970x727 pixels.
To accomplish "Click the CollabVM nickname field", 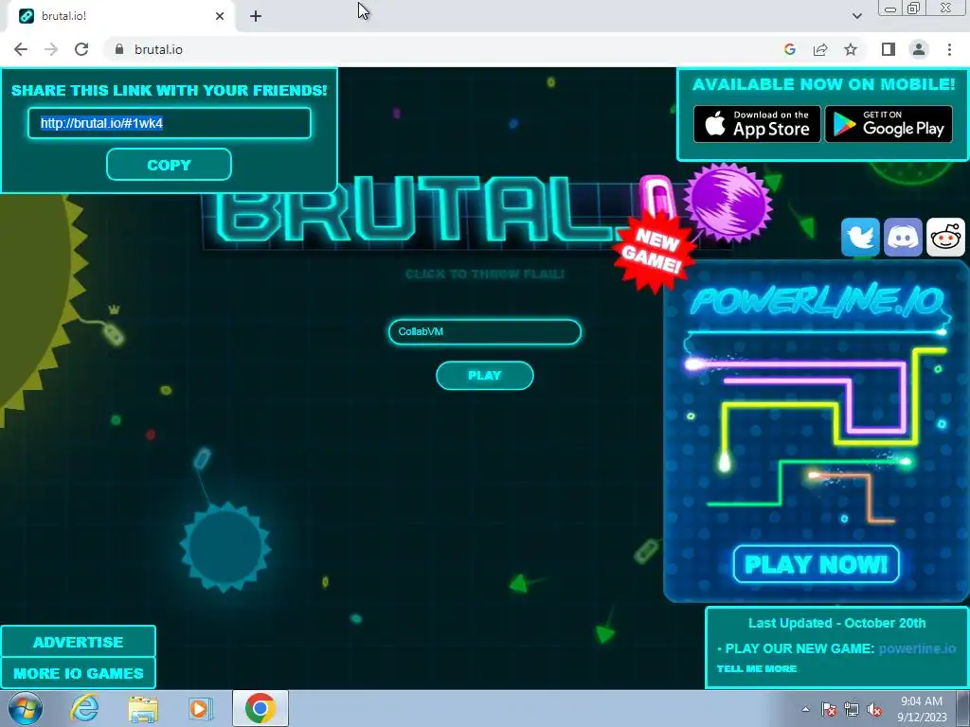I will 484,332.
